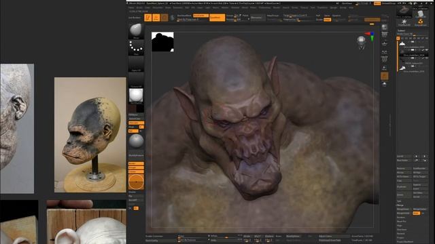Click the red-green-blue axis gizmo
The image size is (435, 244).
pyautogui.click(x=370, y=37)
